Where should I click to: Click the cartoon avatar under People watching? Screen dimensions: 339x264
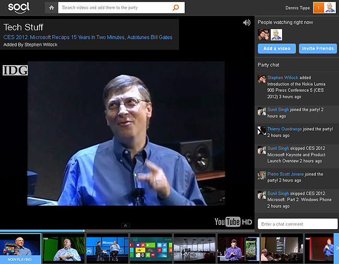pos(276,34)
